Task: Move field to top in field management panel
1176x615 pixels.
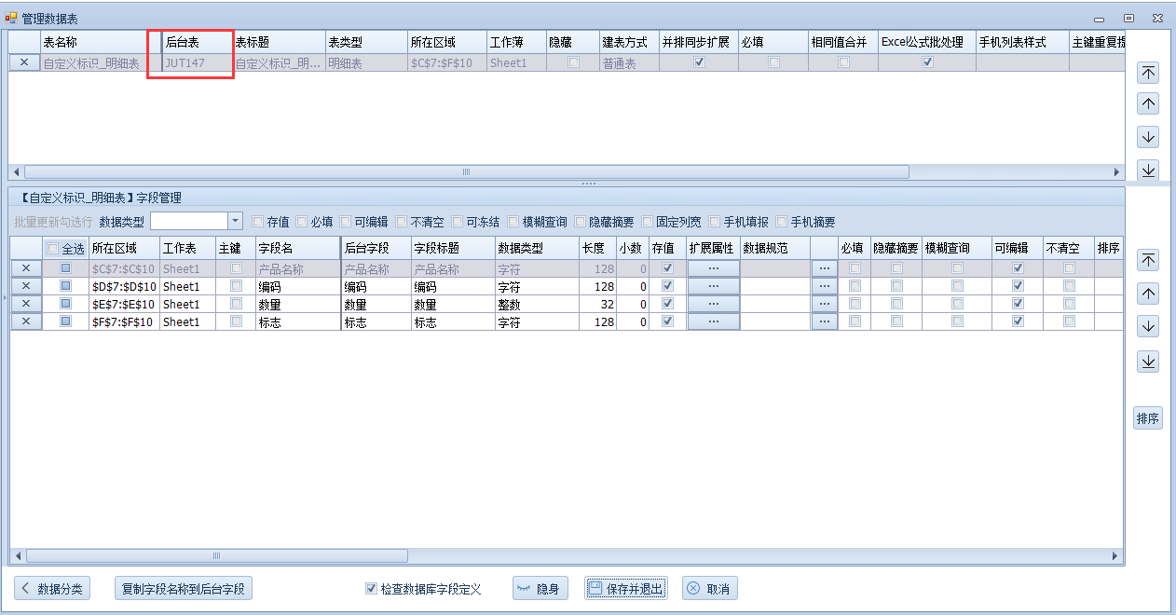Action: (1148, 260)
